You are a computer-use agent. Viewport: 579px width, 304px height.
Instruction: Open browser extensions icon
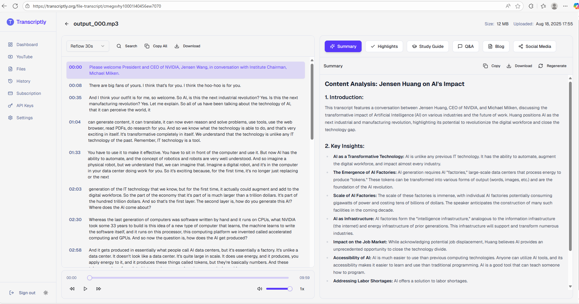tap(531, 6)
